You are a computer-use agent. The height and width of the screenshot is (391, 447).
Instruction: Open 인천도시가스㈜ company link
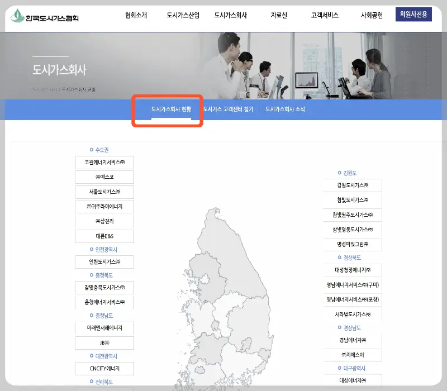[104, 262]
